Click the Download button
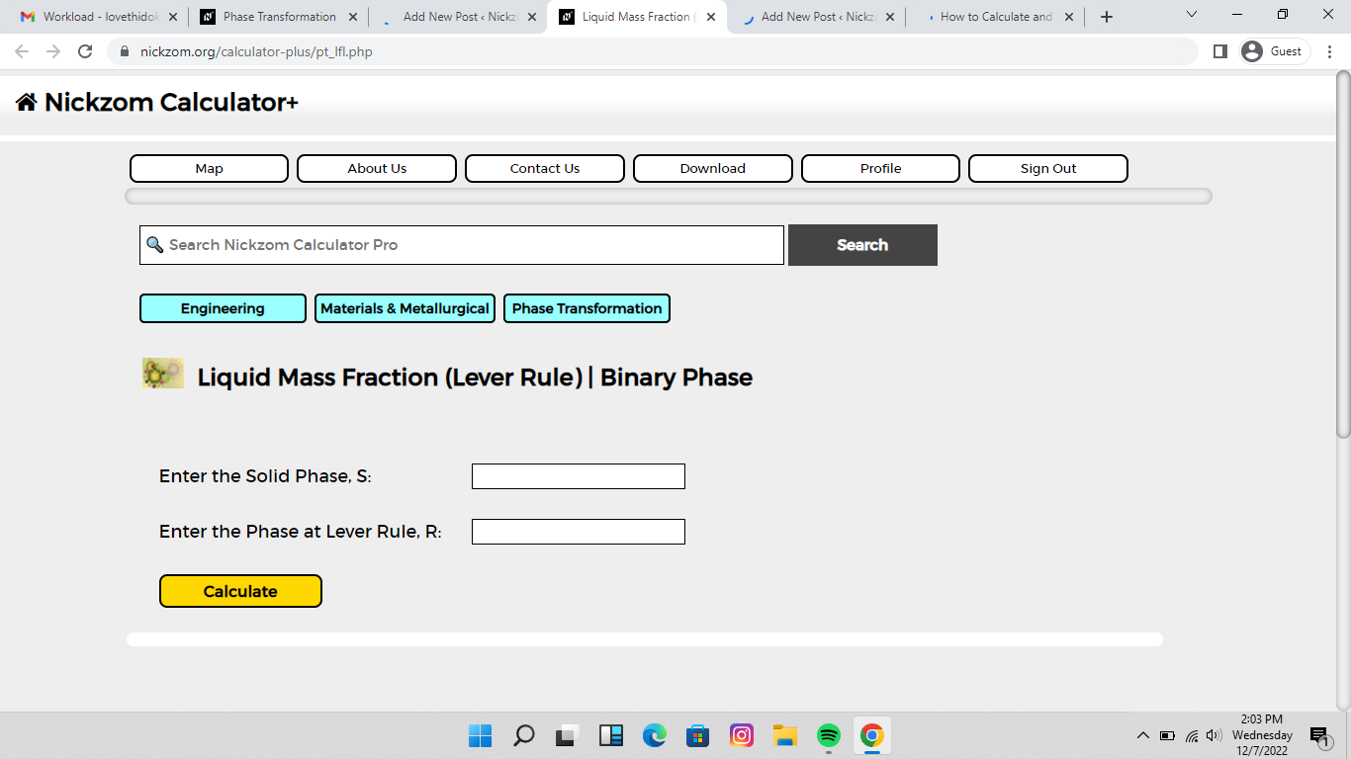 point(713,168)
